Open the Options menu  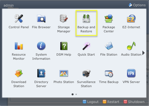(x=137, y=5)
